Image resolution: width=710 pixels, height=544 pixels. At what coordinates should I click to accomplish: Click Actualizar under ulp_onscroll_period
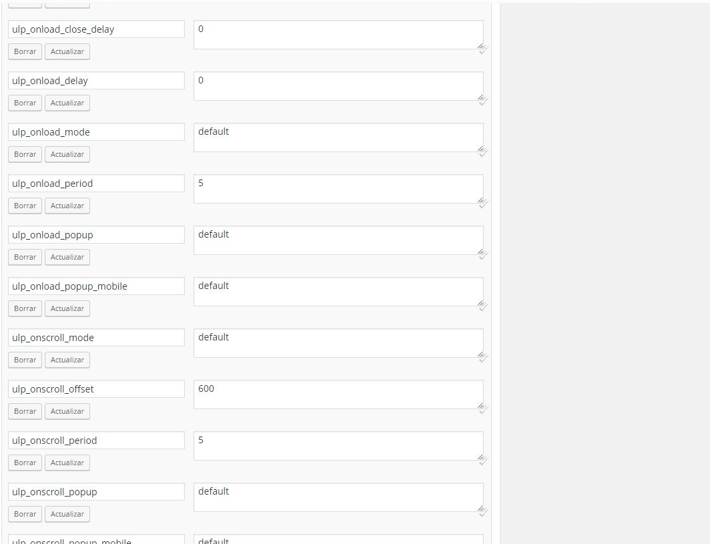point(67,463)
